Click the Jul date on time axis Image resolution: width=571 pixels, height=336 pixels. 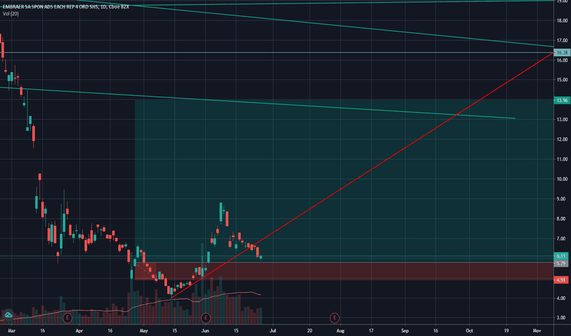pos(273,331)
